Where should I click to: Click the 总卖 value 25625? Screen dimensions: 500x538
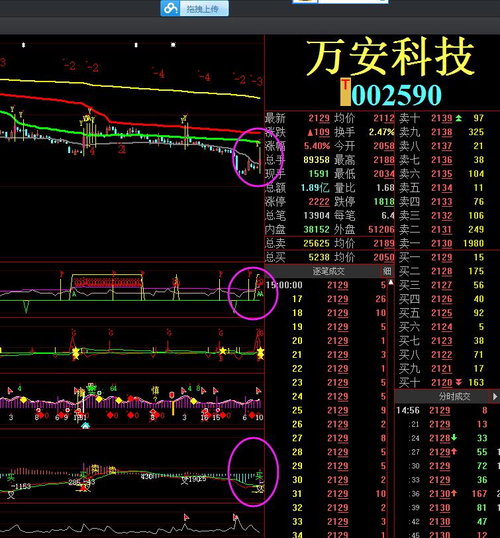coord(316,243)
